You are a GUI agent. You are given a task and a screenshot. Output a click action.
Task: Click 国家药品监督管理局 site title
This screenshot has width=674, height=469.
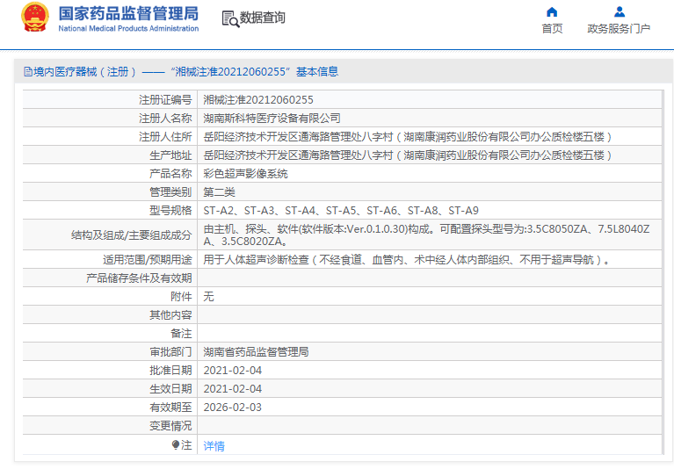click(x=128, y=13)
